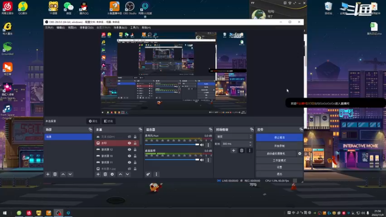The image size is (386, 217).
Task: Select the 场景 item in scenes list
Action: [68, 137]
